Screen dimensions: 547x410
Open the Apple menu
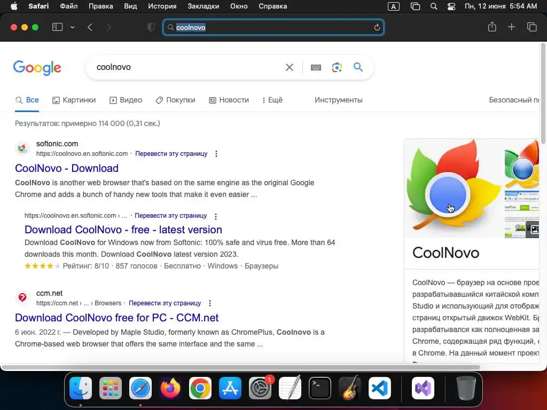(14, 6)
